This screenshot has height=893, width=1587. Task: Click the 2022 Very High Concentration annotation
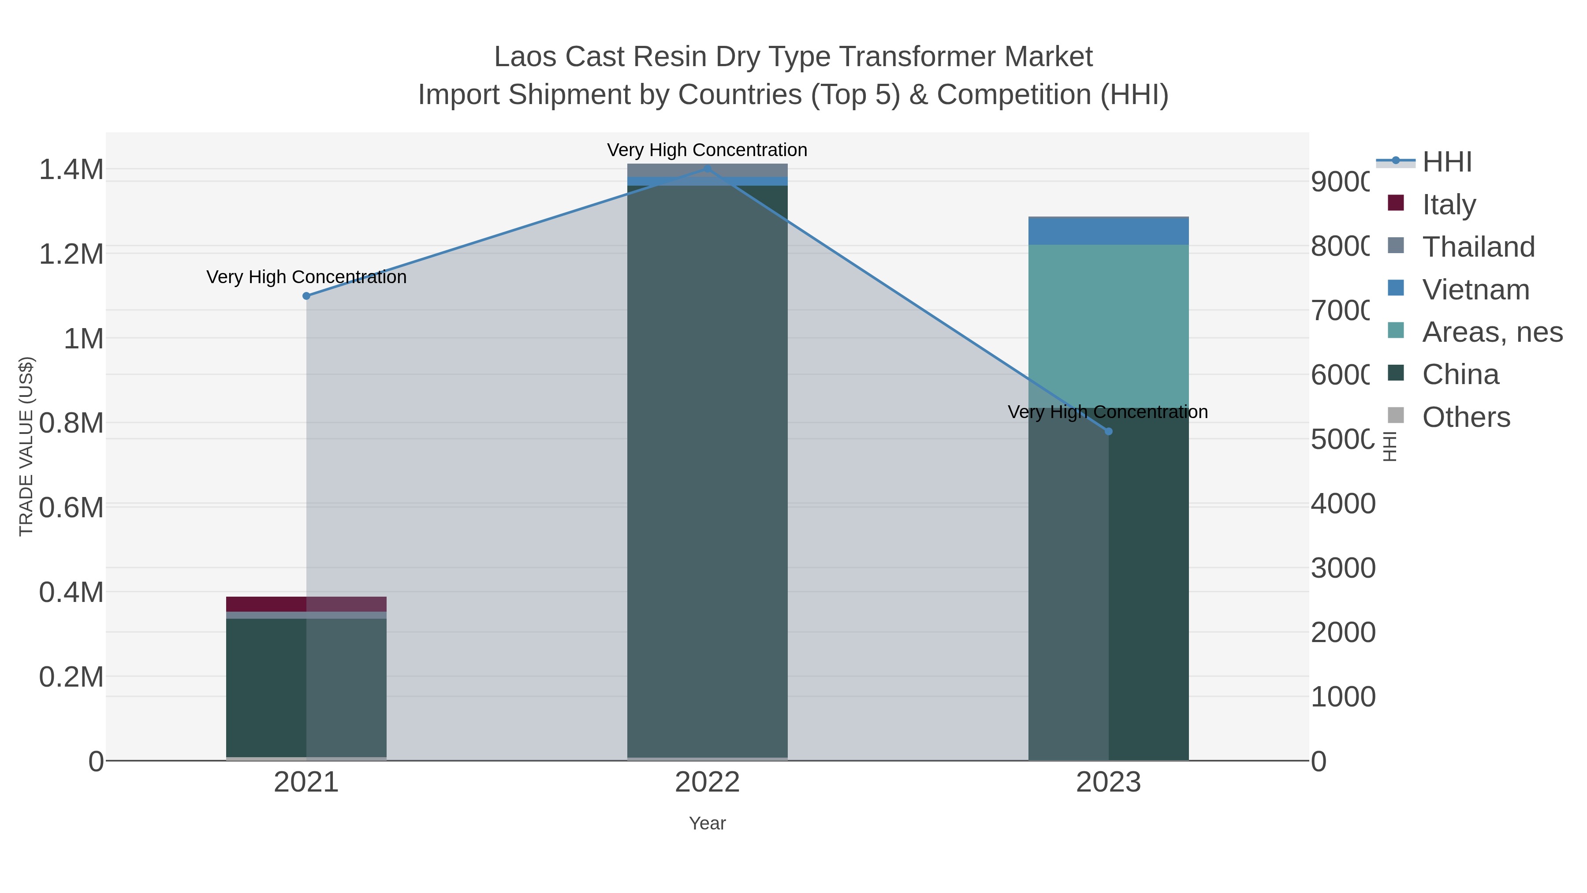[x=707, y=150]
